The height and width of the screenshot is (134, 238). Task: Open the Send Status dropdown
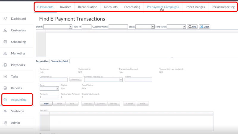pyautogui.click(x=184, y=27)
